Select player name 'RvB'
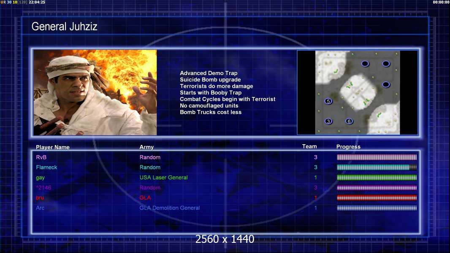The image size is (450, 253). (x=41, y=157)
